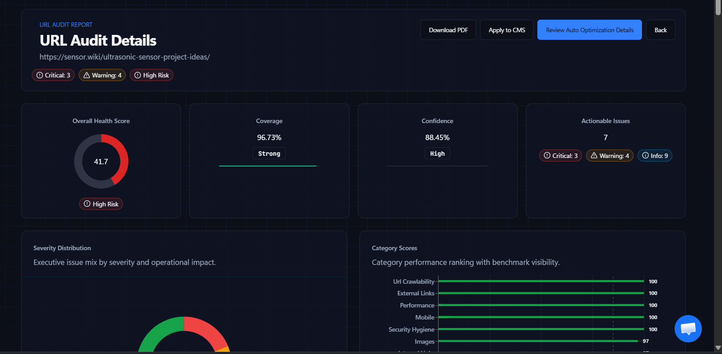Click the Severity Distribution heading
722x354 pixels.
click(x=62, y=248)
